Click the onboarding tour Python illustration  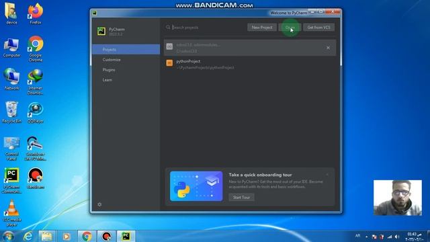tap(196, 186)
